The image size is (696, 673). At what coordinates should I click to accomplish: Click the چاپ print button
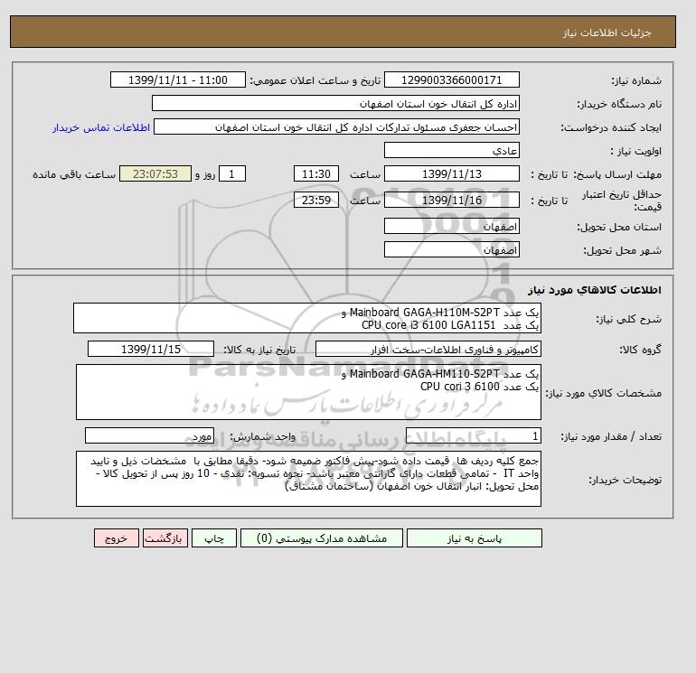click(214, 537)
